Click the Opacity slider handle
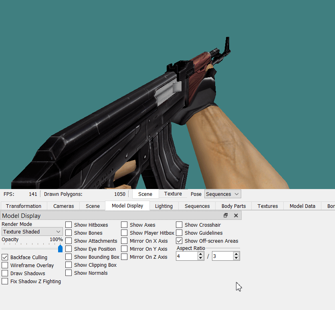 [60, 248]
